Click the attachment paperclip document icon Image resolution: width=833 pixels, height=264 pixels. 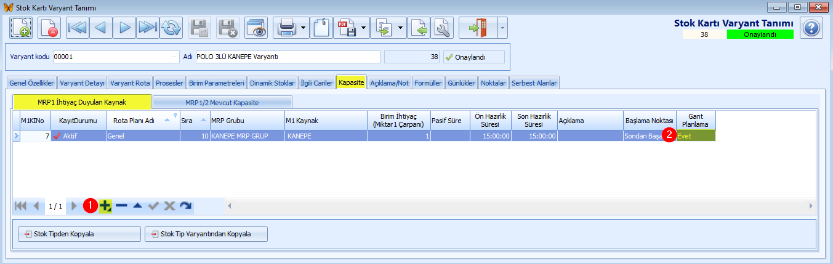point(321,28)
